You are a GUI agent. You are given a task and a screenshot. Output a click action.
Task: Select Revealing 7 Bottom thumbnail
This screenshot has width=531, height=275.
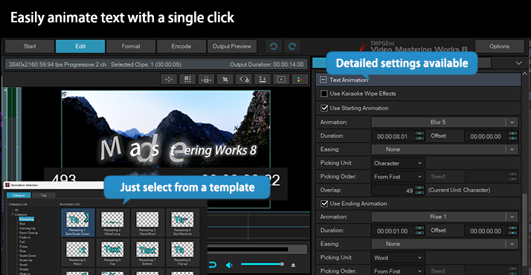[x=147, y=253]
